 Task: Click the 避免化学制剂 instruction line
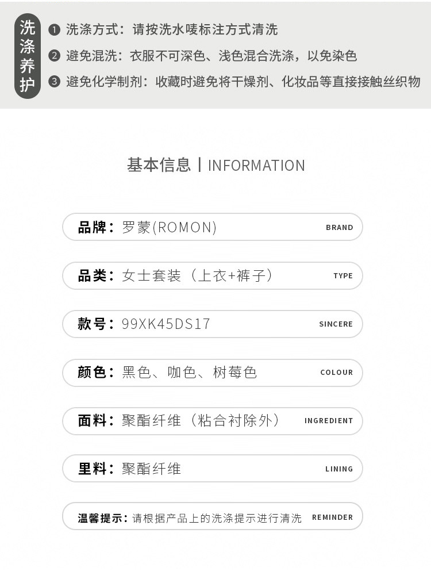tap(243, 82)
